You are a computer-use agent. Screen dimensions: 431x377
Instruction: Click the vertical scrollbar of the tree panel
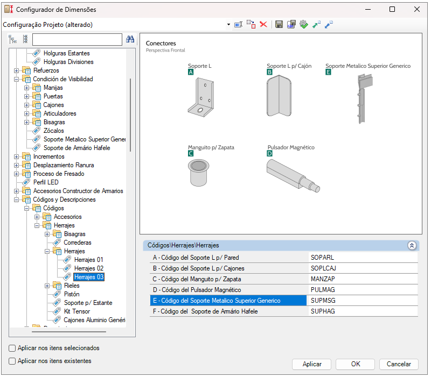tap(130, 115)
